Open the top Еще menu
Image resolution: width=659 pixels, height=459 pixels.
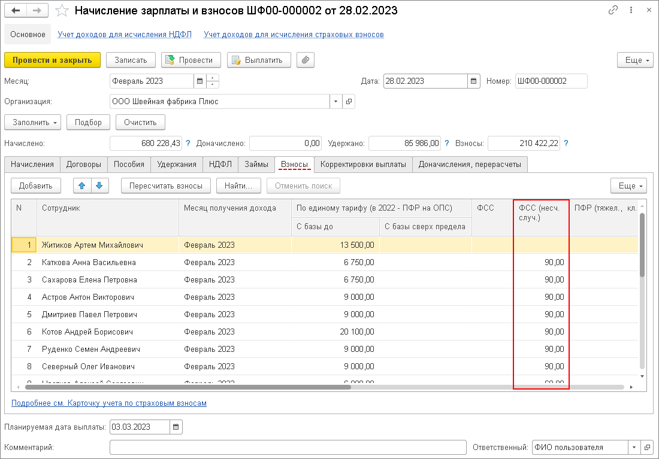pos(635,60)
